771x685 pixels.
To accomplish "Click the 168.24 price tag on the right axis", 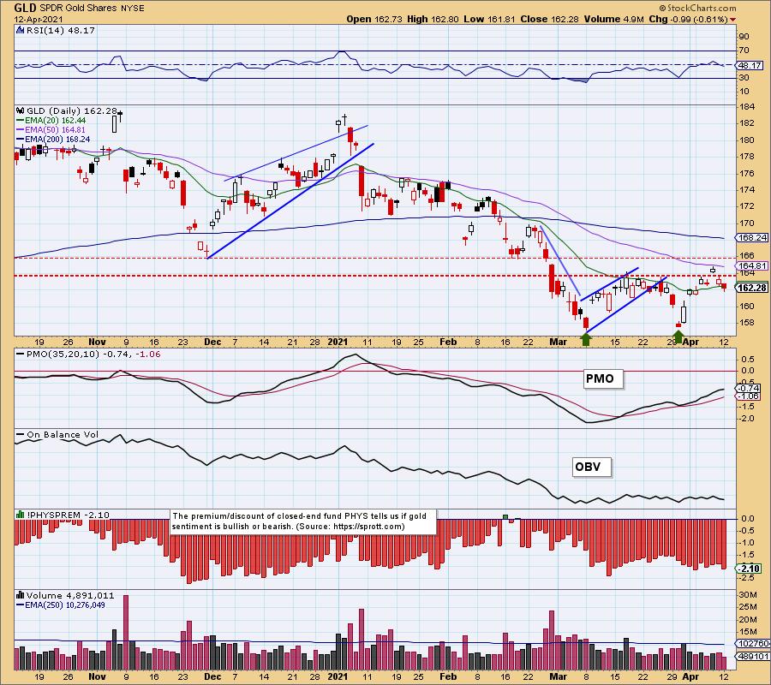I will click(x=751, y=238).
